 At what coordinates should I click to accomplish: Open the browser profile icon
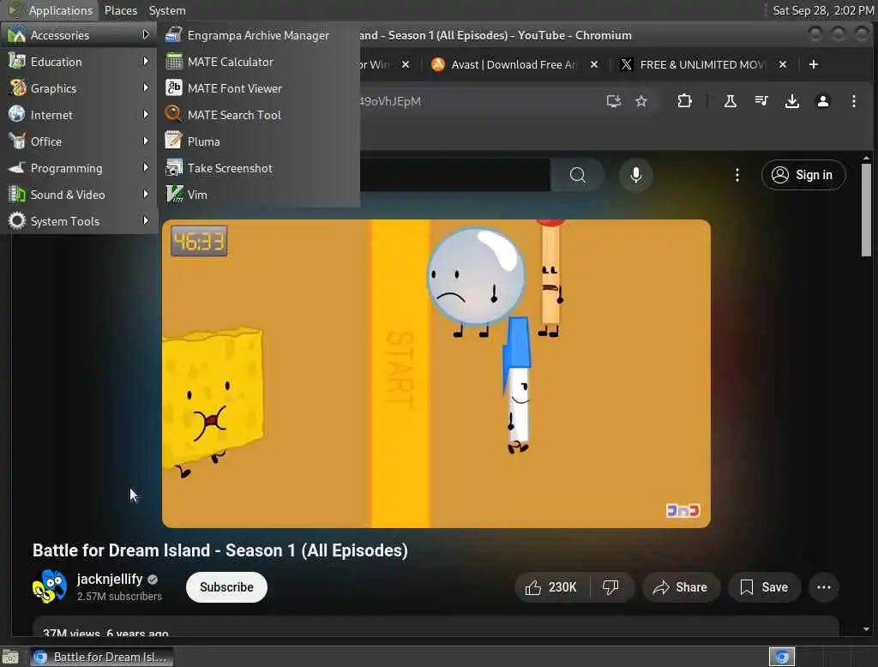(x=822, y=101)
